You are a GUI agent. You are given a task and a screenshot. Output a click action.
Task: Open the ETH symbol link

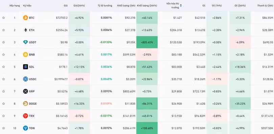[x=32, y=30]
